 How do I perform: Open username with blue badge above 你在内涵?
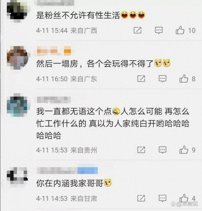coord(67,171)
